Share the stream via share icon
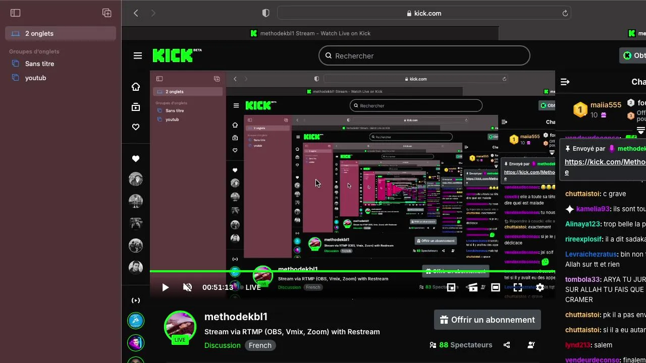Screen dimensions: 646x363 pos(507,345)
